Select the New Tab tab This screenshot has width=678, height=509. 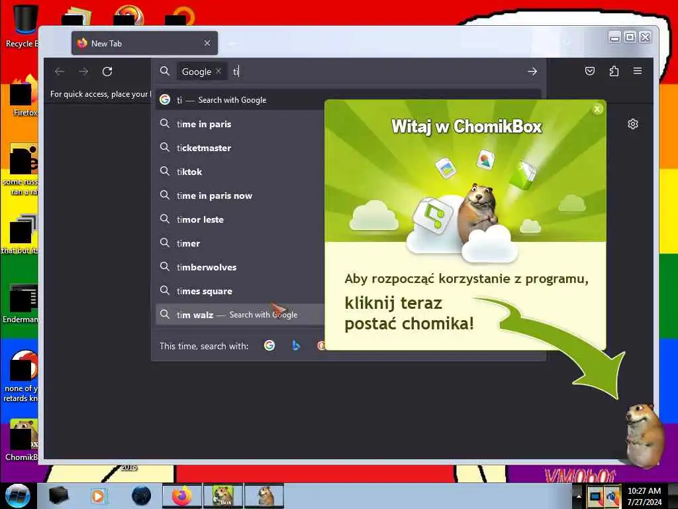(x=144, y=43)
